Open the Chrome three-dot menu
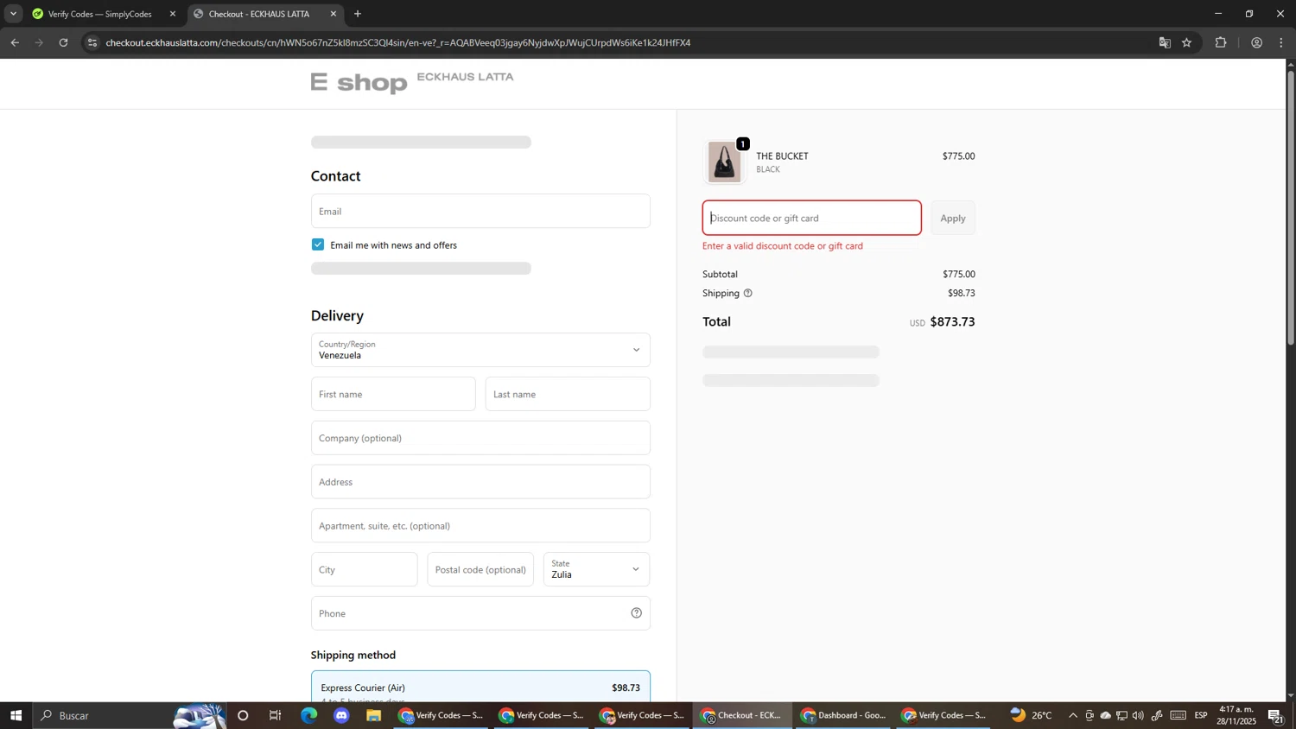 [x=1281, y=42]
